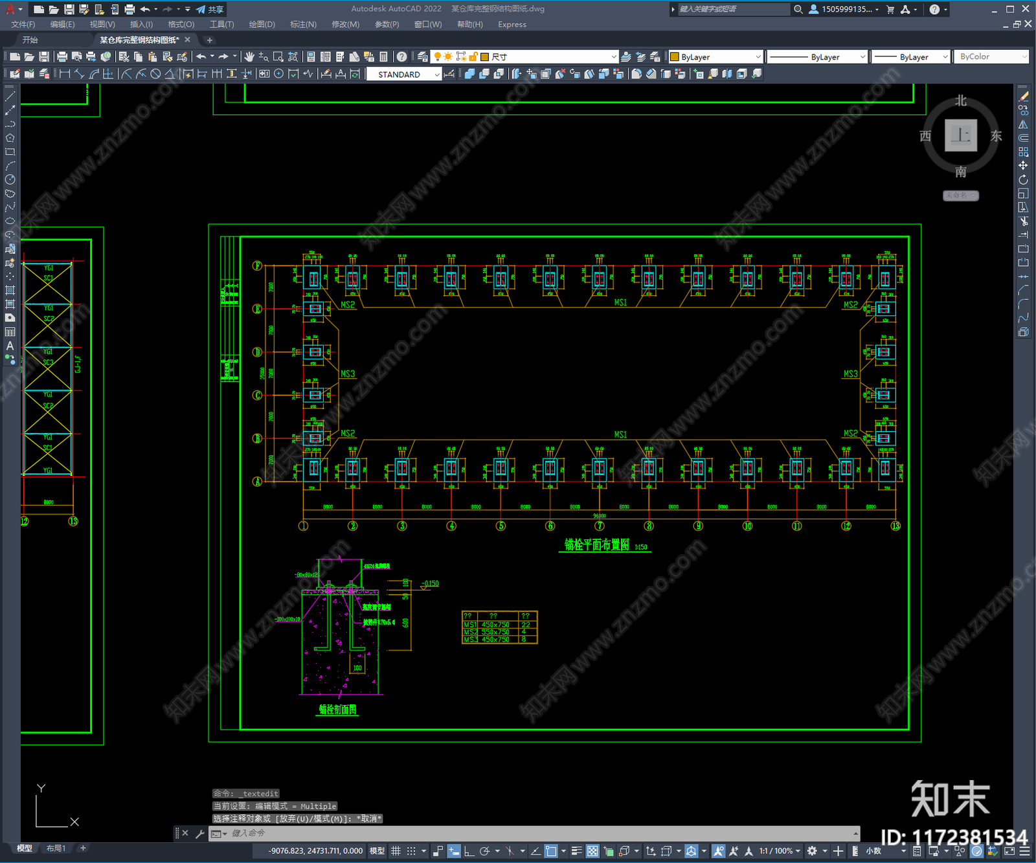This screenshot has width=1036, height=863.
Task: Open the ByColor plot style dropdown
Action: pyautogui.click(x=991, y=57)
